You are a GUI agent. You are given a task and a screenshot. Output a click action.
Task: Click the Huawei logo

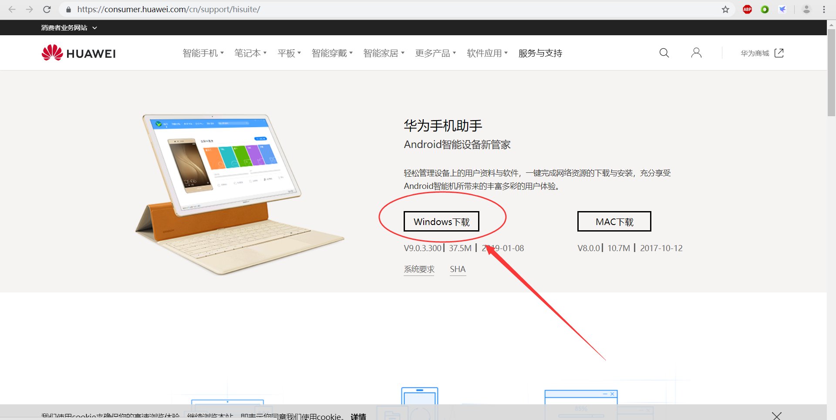[x=78, y=53]
